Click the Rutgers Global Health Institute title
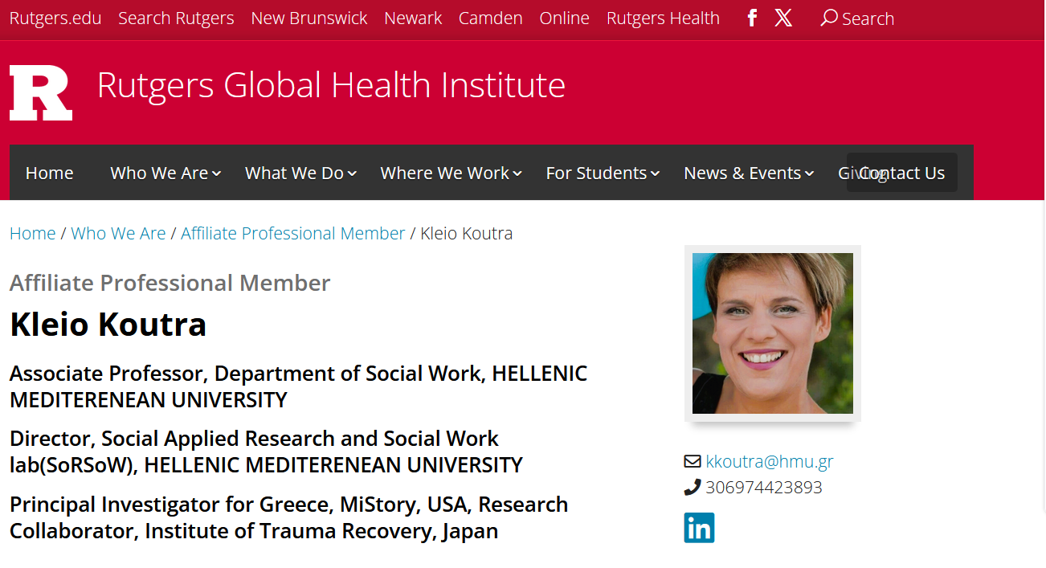Screen dimensions: 1046x568 (x=331, y=85)
